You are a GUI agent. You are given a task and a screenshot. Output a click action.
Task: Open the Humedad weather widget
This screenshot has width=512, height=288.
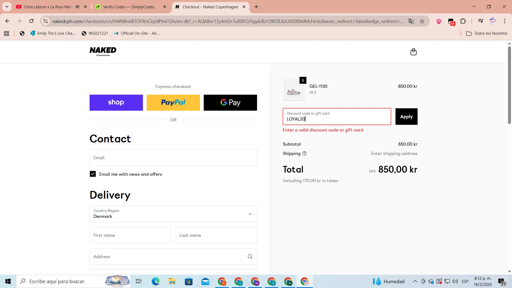(388, 282)
